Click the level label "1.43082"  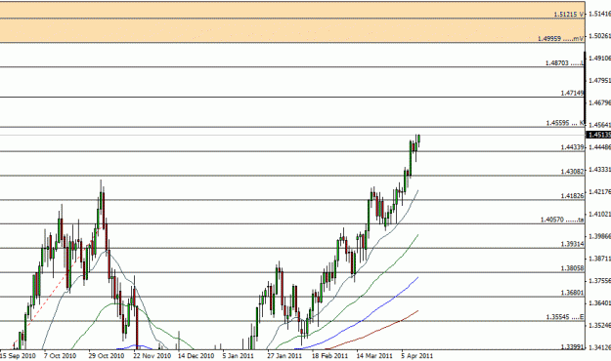click(573, 171)
